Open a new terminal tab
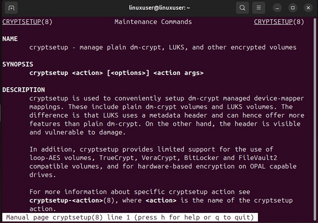This screenshot has height=223, width=318. (x=11, y=7)
